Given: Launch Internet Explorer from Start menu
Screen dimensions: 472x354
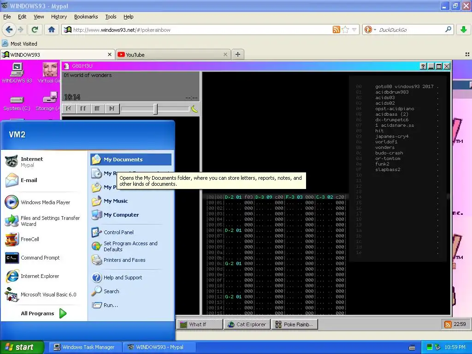Looking at the screenshot, I should click(44, 276).
